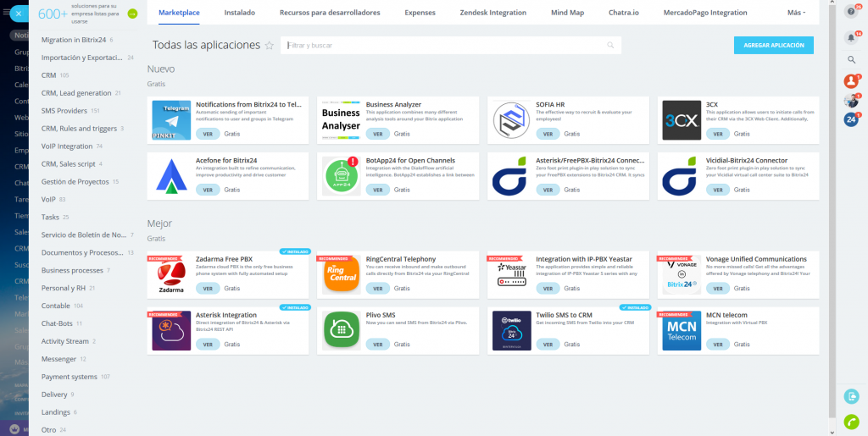This screenshot has width=868, height=436.
Task: Open the 3CX app logo
Action: [682, 120]
